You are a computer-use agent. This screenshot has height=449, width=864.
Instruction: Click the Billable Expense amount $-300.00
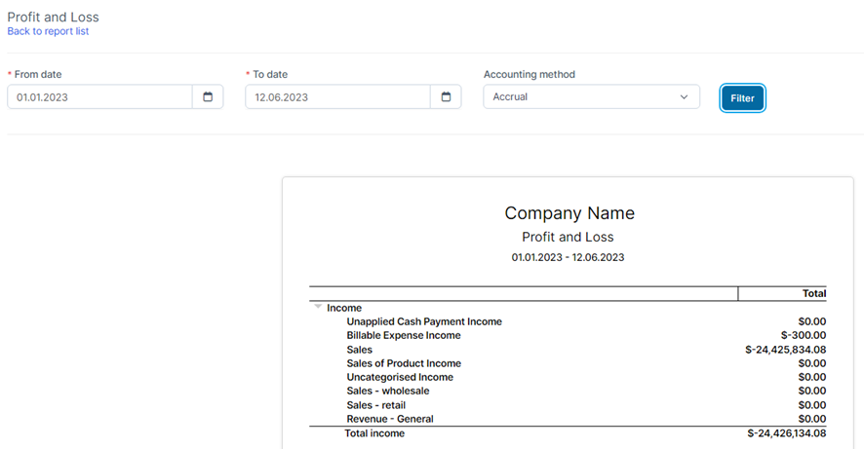pos(803,335)
